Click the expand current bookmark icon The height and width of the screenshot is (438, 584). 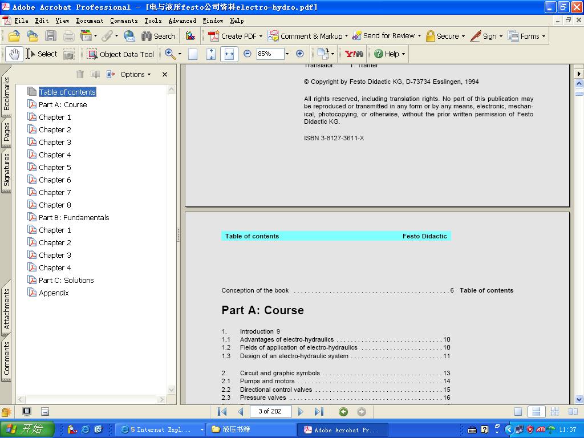(110, 74)
